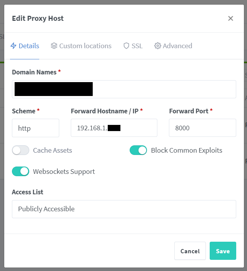Enable the Cache Assets toggle
Screen dimensions: 247x271
[21, 150]
